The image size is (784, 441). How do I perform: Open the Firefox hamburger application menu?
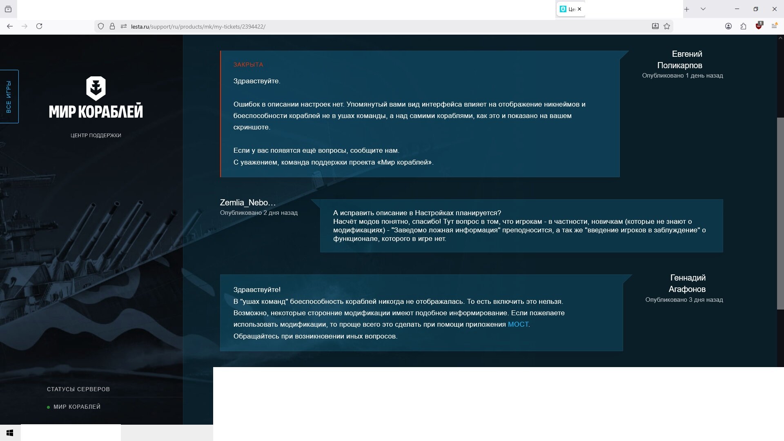pyautogui.click(x=774, y=26)
